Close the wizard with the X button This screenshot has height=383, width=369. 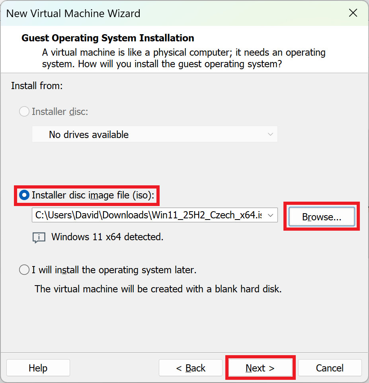click(353, 13)
